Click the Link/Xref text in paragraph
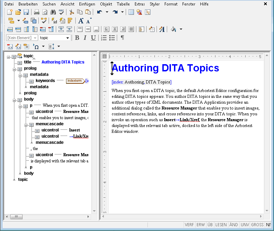Image resolution: width=274 pixels, height=231 pixels. 190,120
